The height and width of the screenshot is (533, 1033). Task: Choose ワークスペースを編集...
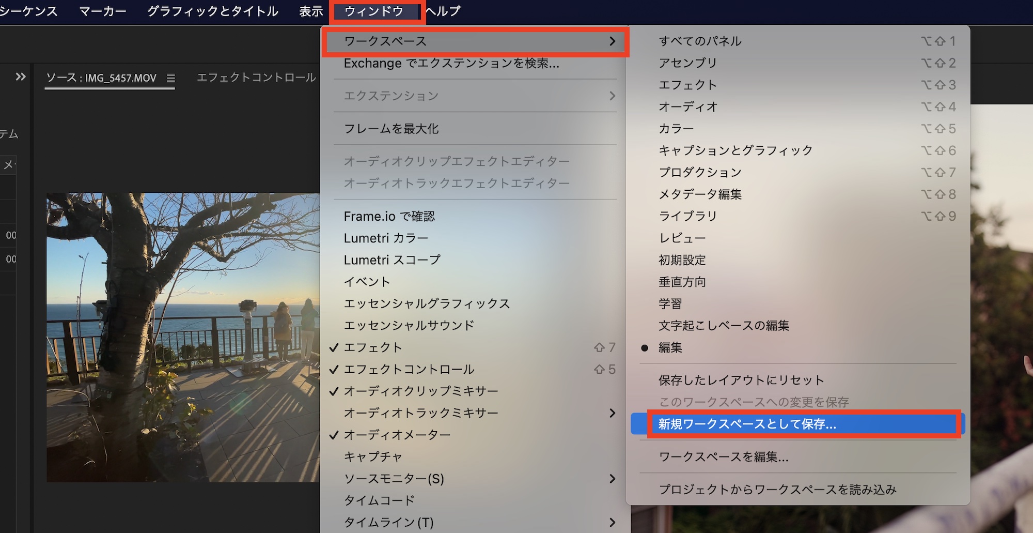(x=798, y=456)
